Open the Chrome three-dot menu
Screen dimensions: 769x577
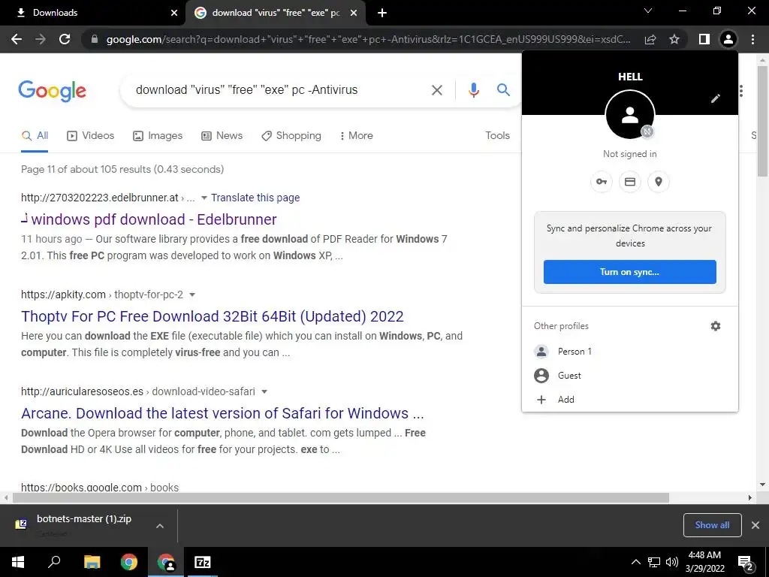coord(752,39)
